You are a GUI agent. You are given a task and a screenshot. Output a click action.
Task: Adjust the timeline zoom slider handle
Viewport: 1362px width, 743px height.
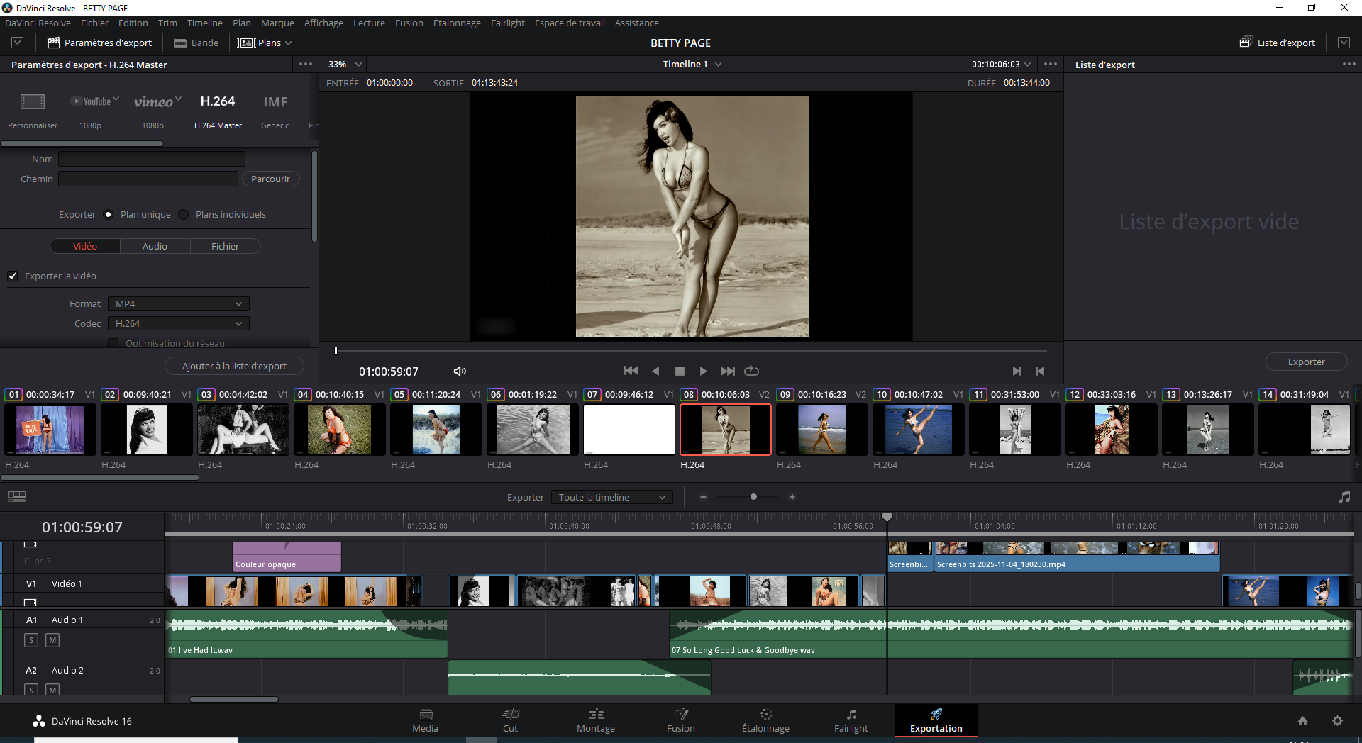tap(753, 497)
